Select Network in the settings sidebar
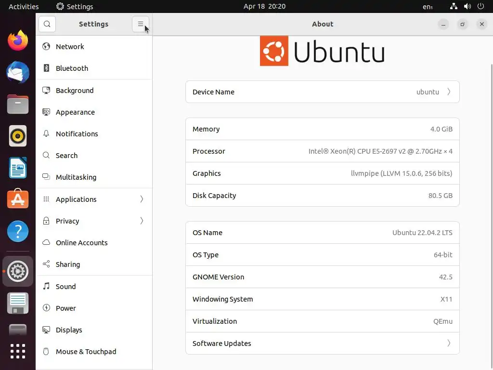493x370 pixels. click(70, 47)
